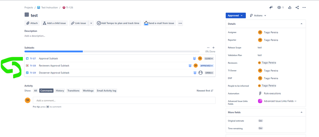Screen dimensions: 319x137
Task: Open the APPROVED status dropdown for TI-128
Action: click(207, 66)
